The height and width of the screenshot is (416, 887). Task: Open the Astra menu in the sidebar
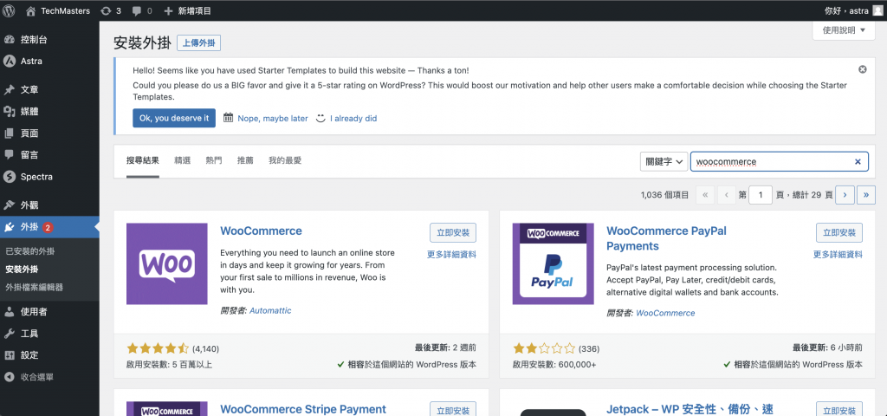tap(49, 62)
